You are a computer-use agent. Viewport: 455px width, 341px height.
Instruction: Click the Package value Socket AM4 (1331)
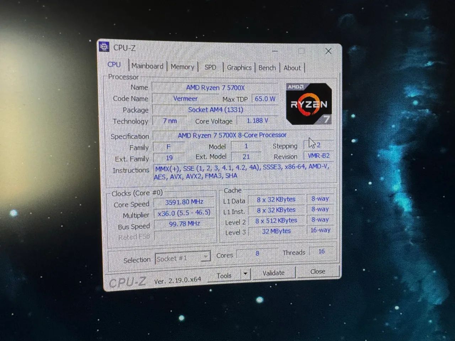point(215,110)
